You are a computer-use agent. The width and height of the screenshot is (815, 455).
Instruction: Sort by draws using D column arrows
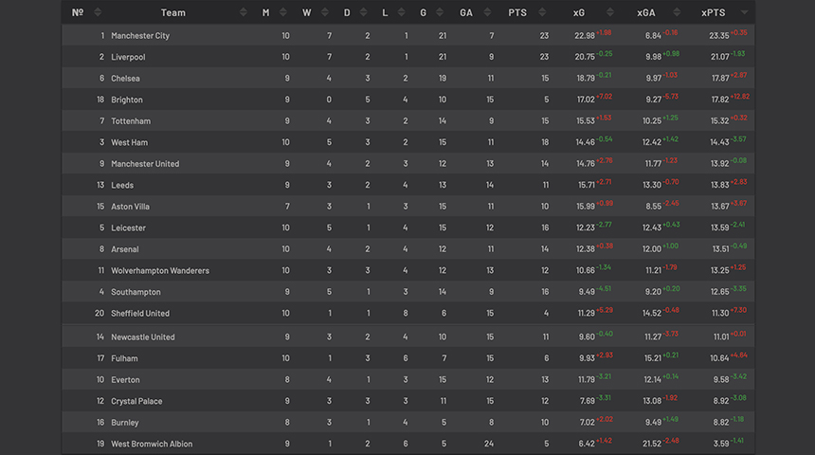click(363, 12)
